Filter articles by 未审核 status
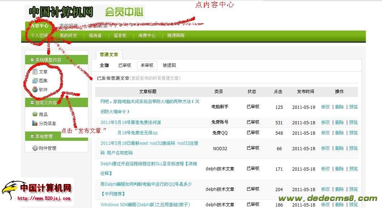 click(x=147, y=65)
